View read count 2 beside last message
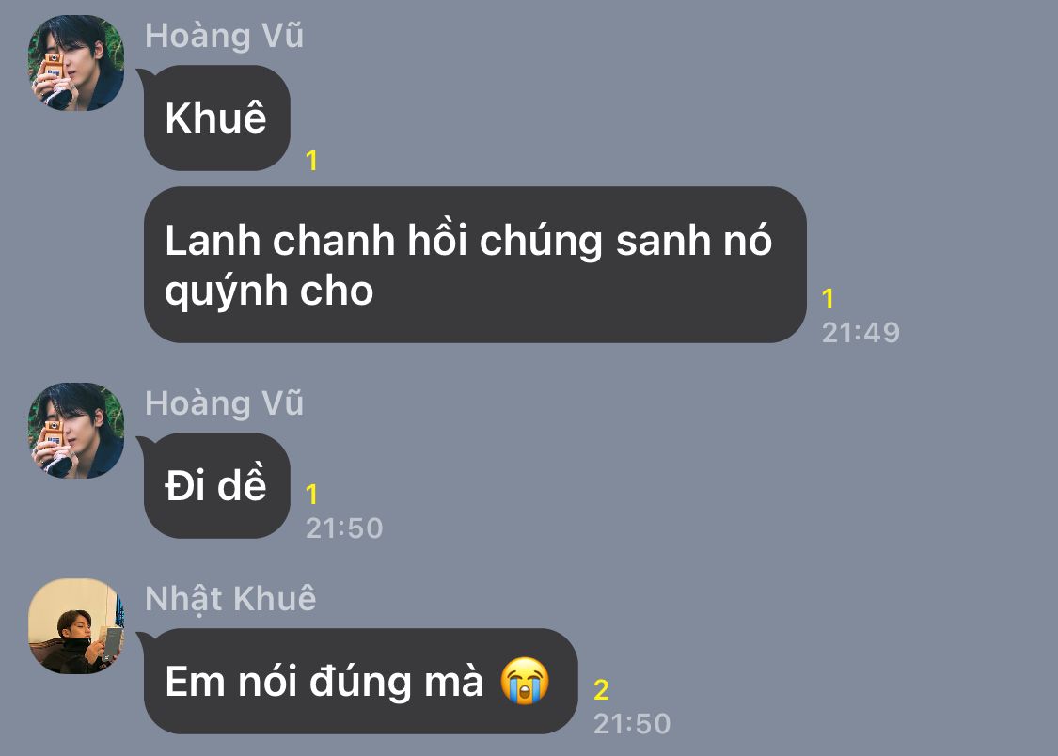Screen dimensions: 1058x756 (601, 690)
